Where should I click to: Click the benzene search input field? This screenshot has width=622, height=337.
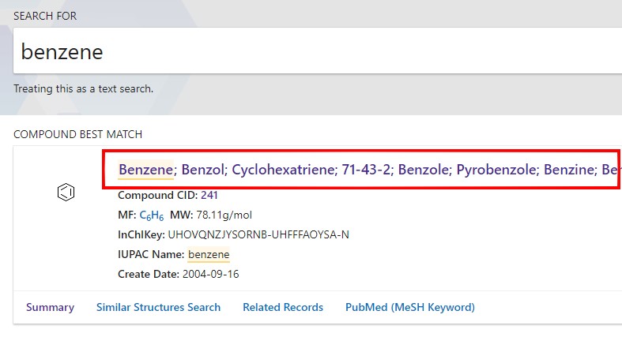click(x=316, y=52)
